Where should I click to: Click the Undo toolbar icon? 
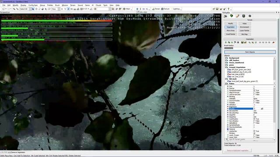click(3, 9)
